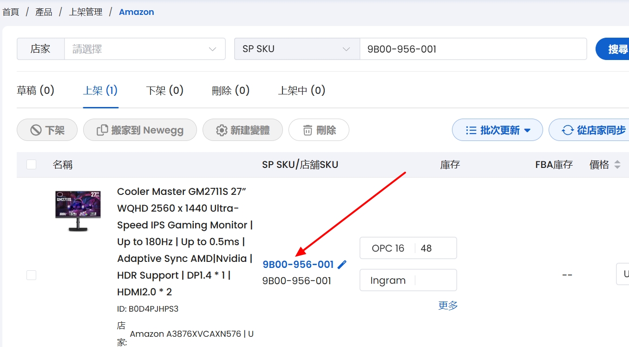Image resolution: width=629 pixels, height=347 pixels.
Task: Go to 首頁 in the breadcrumb
Action: (11, 12)
